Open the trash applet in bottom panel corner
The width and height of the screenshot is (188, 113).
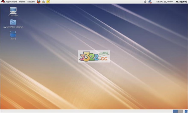(x=186, y=111)
